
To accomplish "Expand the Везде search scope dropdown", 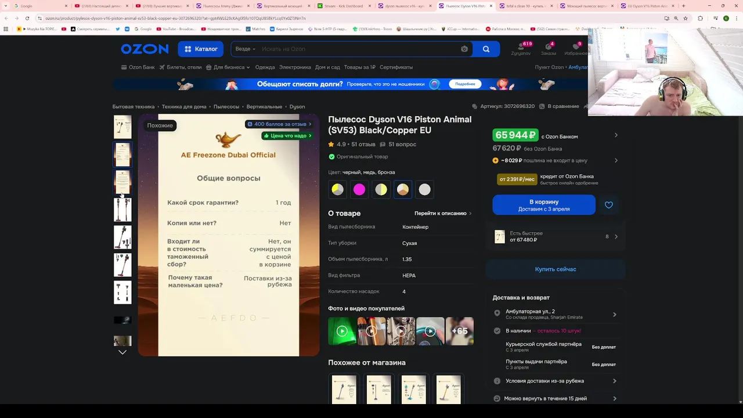I will (x=246, y=49).
